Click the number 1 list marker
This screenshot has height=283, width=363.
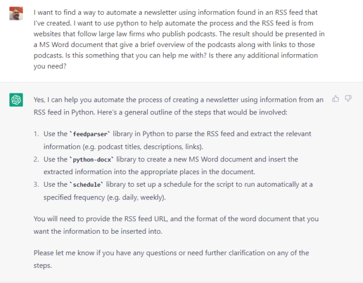pos(36,134)
